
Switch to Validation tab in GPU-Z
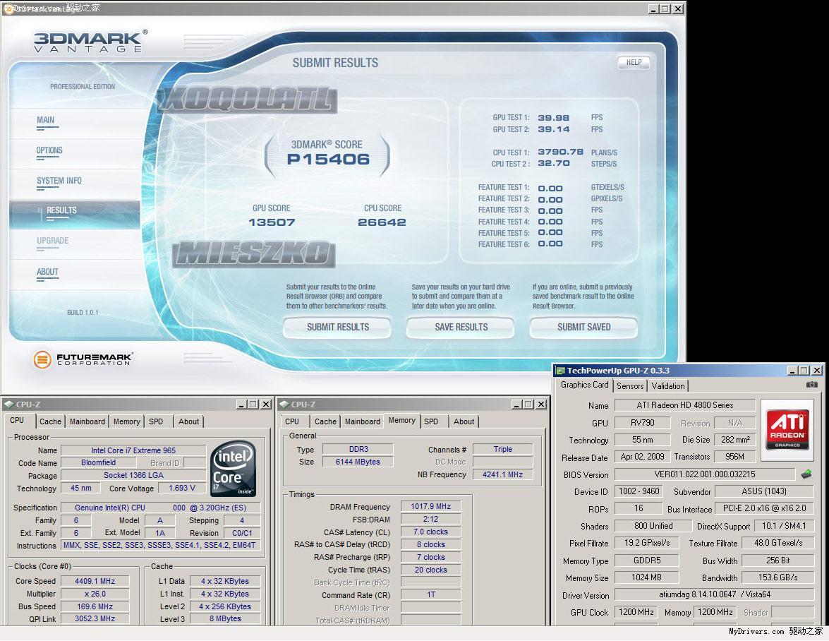tap(667, 386)
